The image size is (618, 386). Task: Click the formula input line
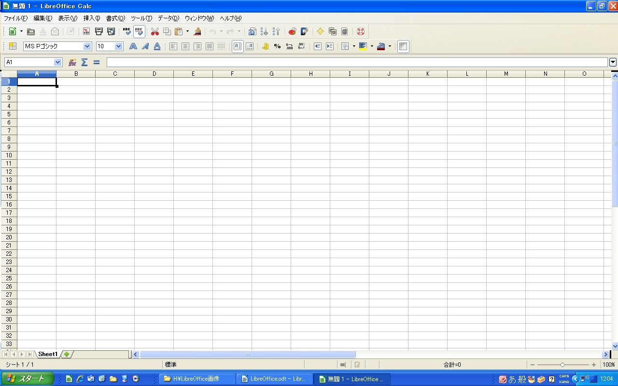tap(356, 62)
